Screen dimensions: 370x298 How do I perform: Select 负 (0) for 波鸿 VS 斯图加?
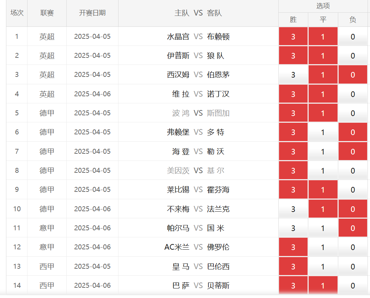[x=353, y=113]
